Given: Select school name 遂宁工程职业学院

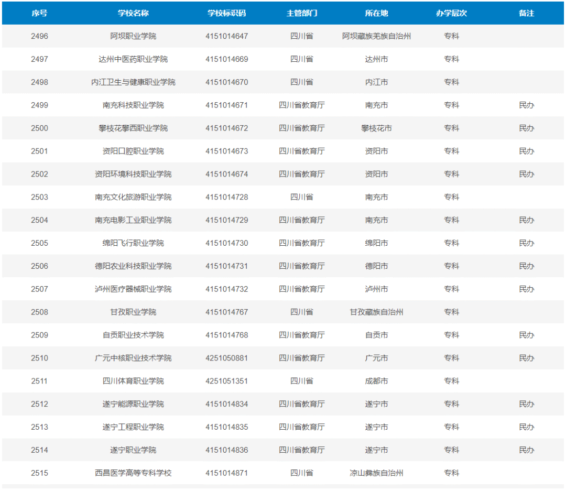Looking at the screenshot, I should coord(133,427).
